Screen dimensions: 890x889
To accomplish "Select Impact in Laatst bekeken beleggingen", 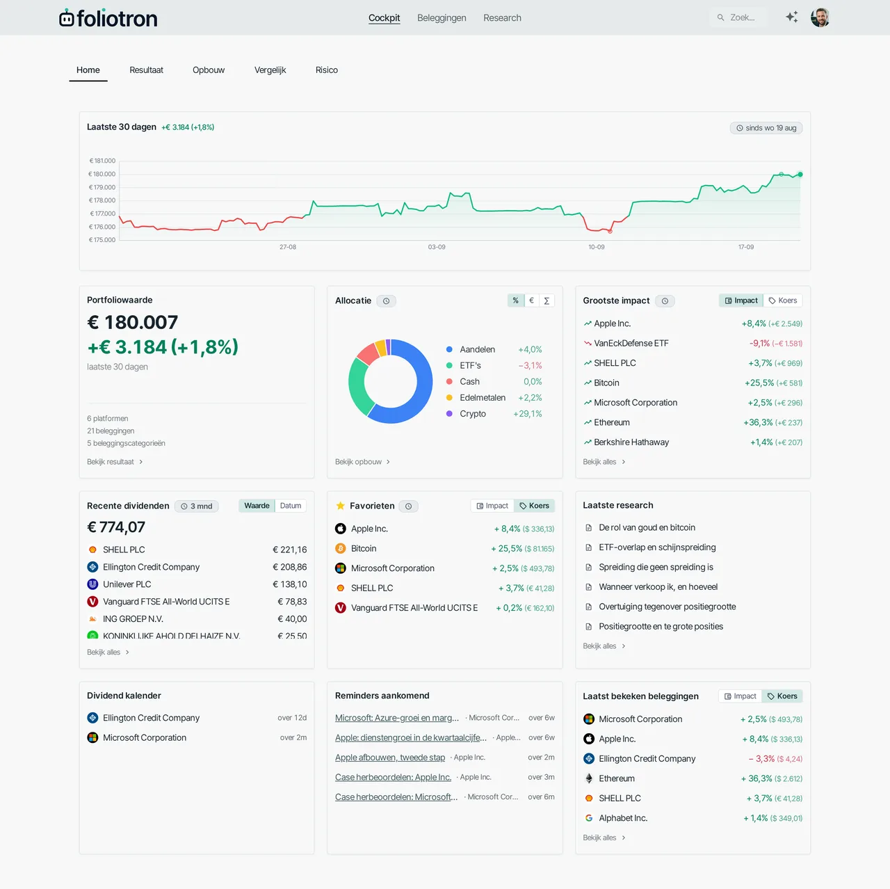I will click(740, 696).
